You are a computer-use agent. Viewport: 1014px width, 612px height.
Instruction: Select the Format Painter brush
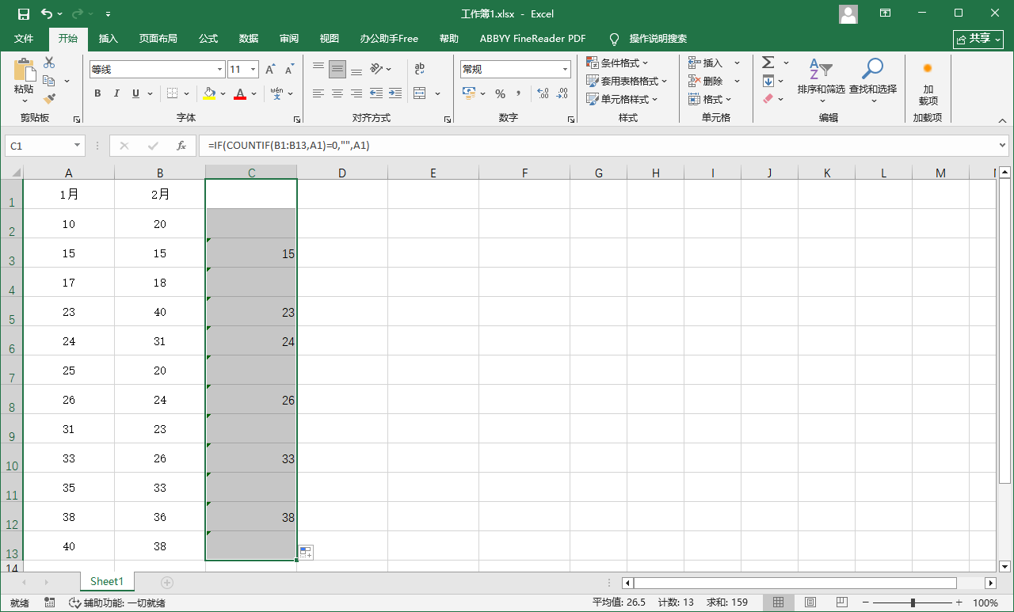click(49, 99)
